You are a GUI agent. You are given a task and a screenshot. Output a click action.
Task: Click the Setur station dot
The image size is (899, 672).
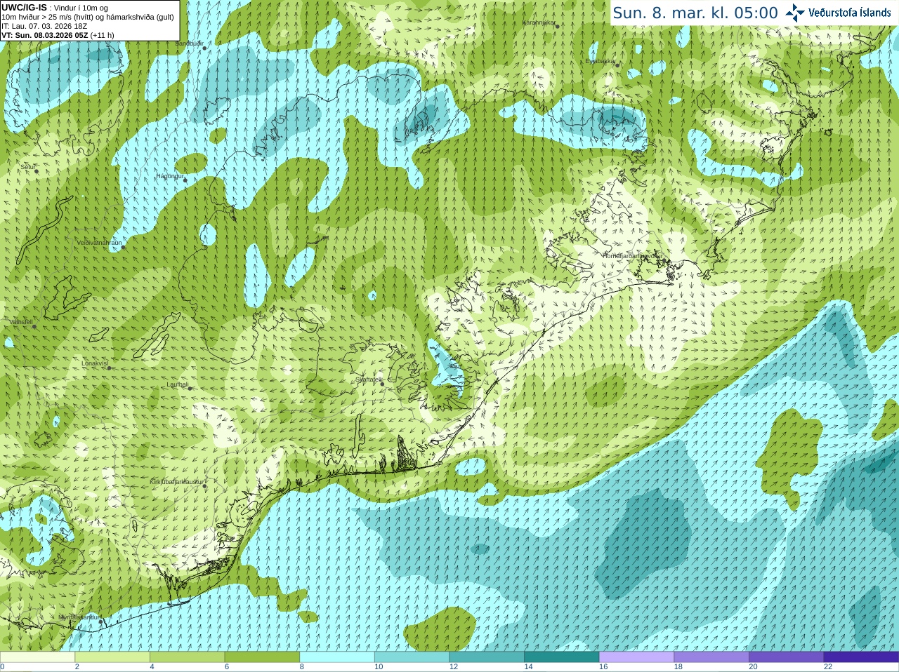[x=36, y=170]
